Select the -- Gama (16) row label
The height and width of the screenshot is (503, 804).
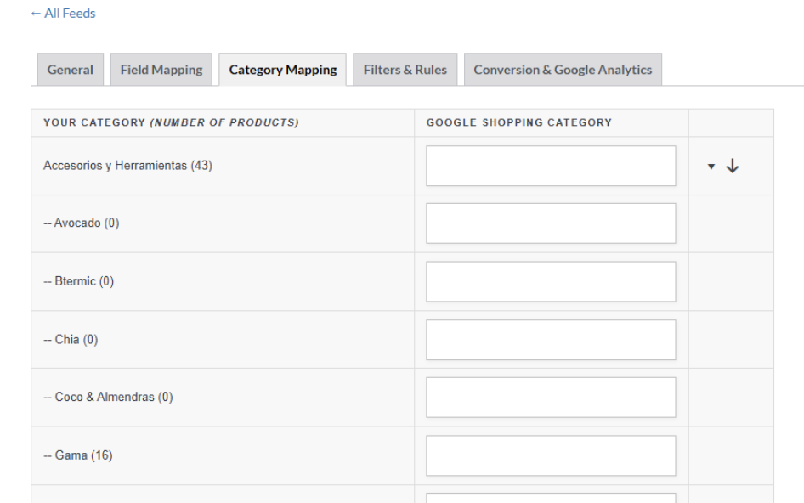click(x=78, y=455)
